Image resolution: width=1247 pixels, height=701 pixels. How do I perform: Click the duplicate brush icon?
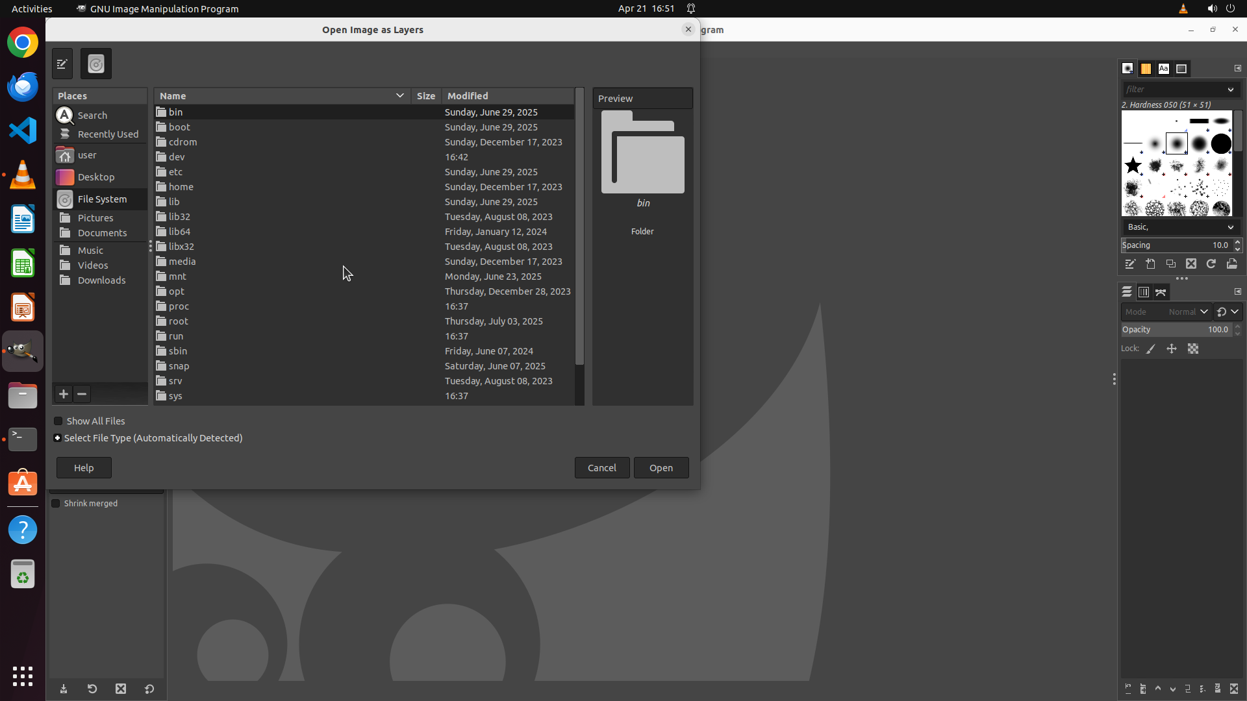tap(1170, 264)
